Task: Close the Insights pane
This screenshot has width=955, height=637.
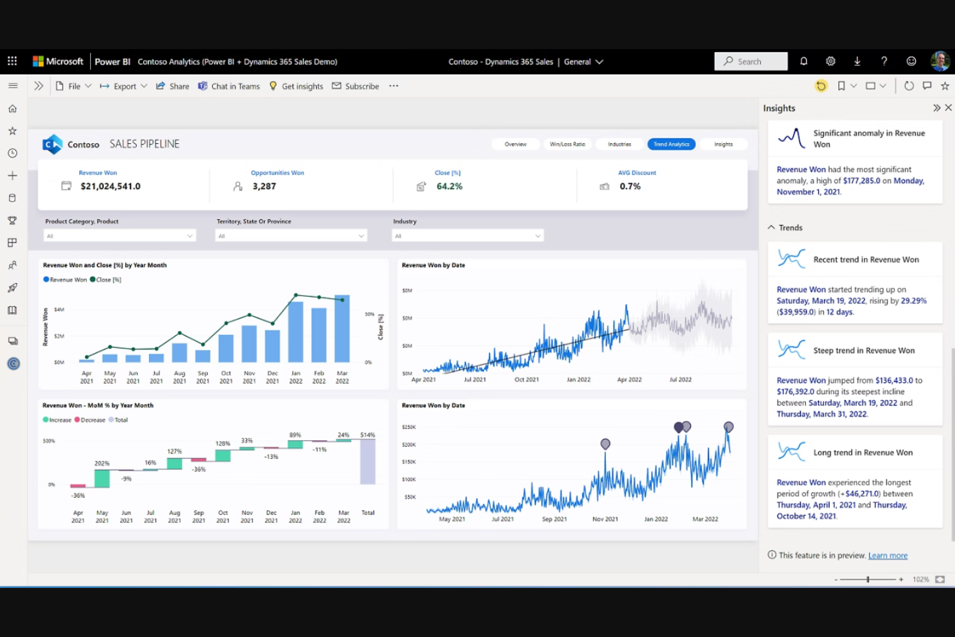Action: tap(948, 108)
